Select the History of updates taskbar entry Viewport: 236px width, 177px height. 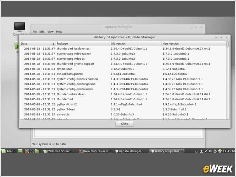[167, 151]
